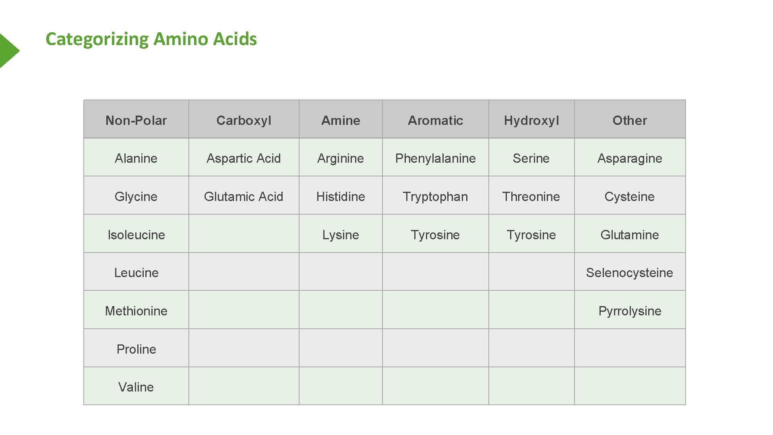
Task: Click the Pyrrolysine cell
Action: 630,311
